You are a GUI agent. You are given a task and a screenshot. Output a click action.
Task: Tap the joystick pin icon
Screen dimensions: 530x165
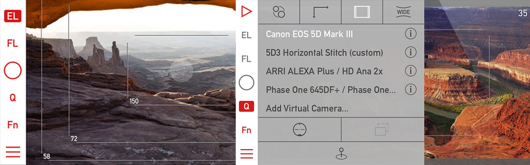[x=341, y=153]
